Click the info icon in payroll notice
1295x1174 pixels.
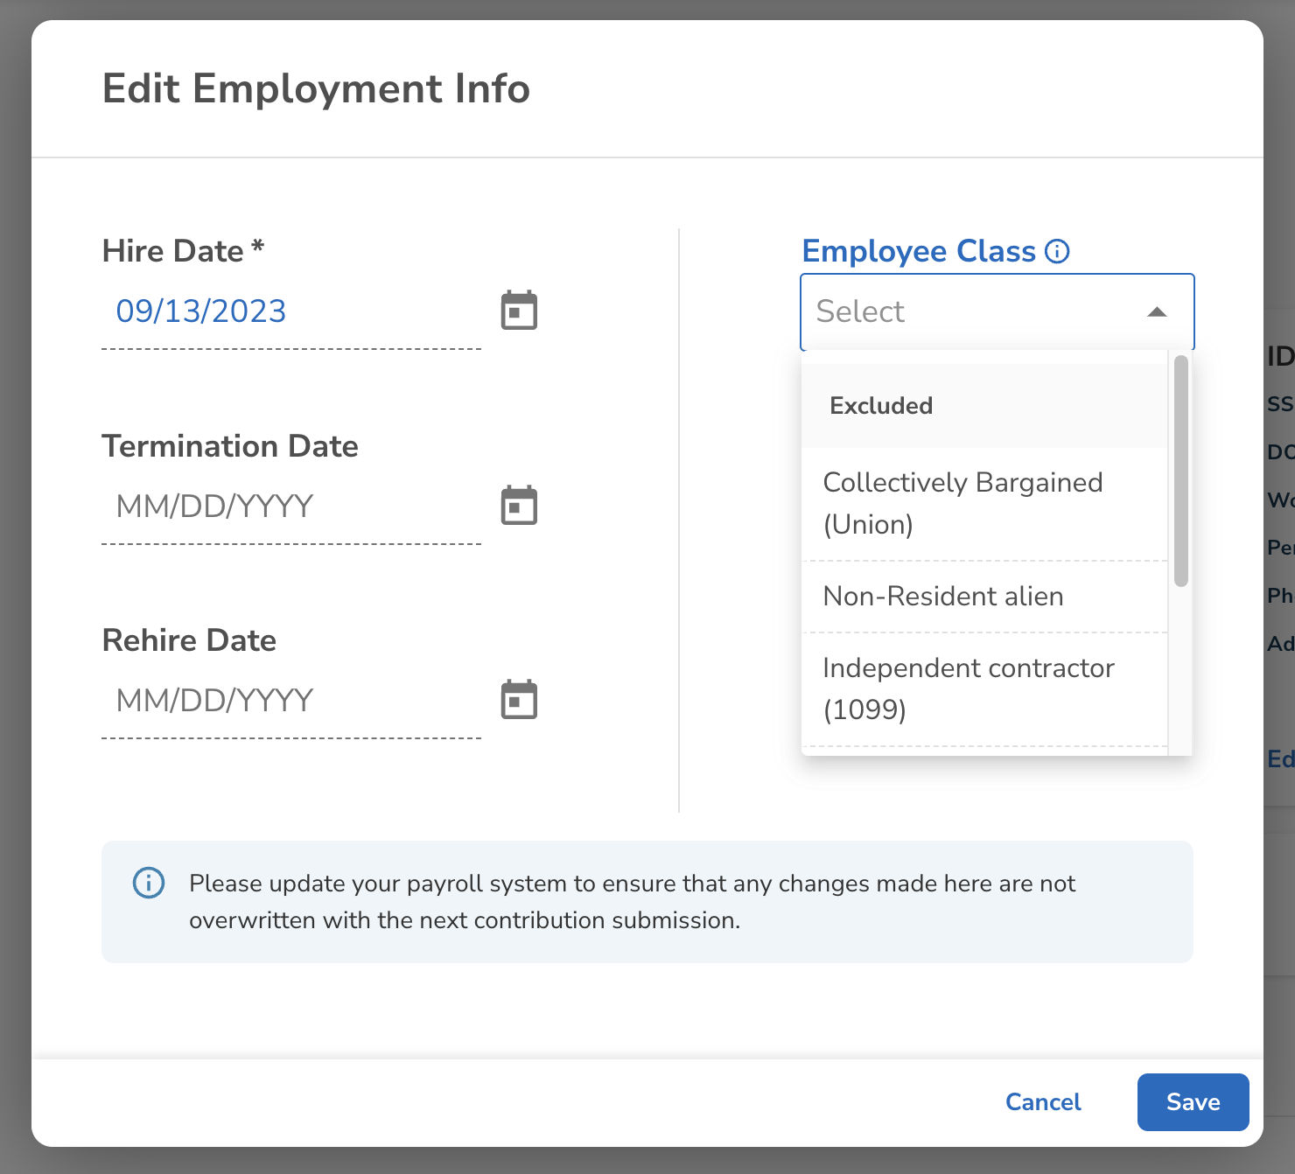click(x=149, y=883)
